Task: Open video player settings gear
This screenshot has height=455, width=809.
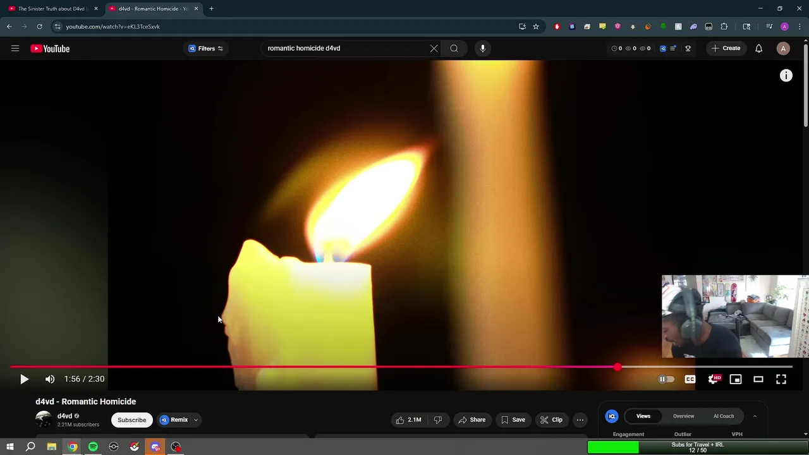Action: pos(714,379)
